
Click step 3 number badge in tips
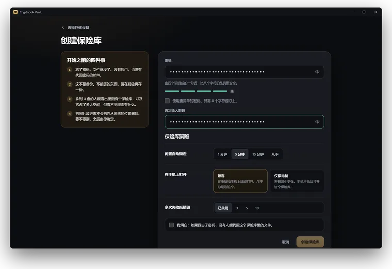click(x=70, y=99)
